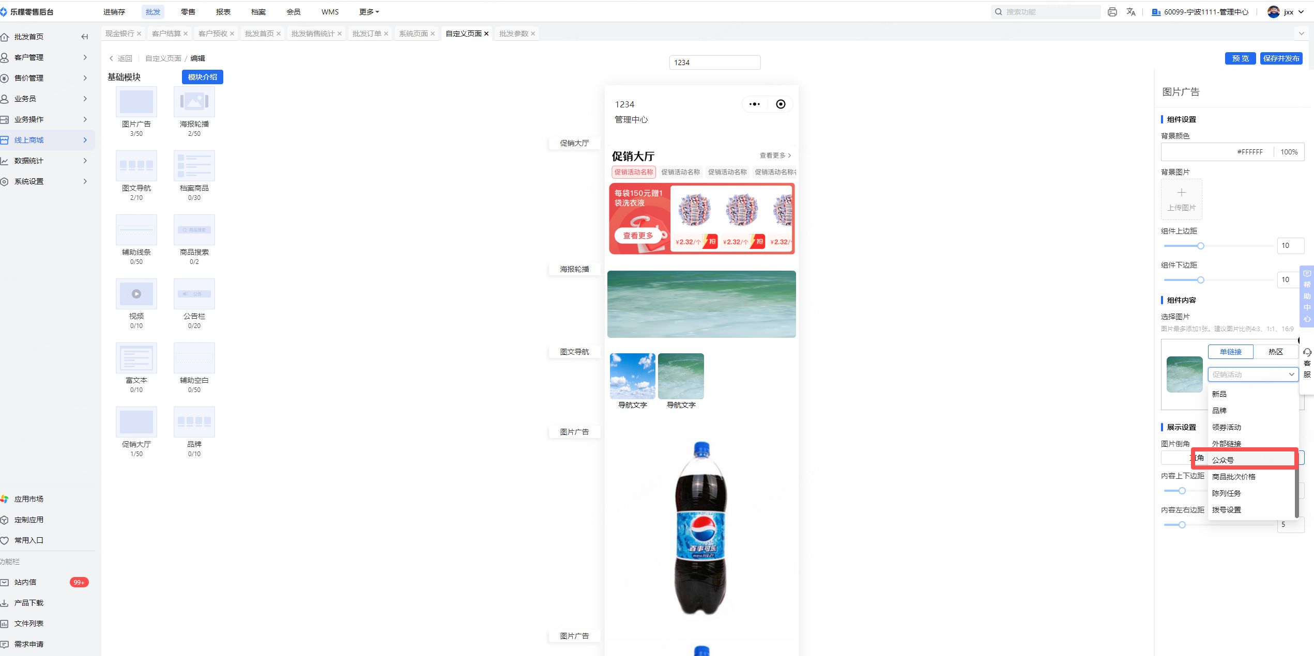
Task: Add the 海报轮播 module icon
Action: click(194, 102)
